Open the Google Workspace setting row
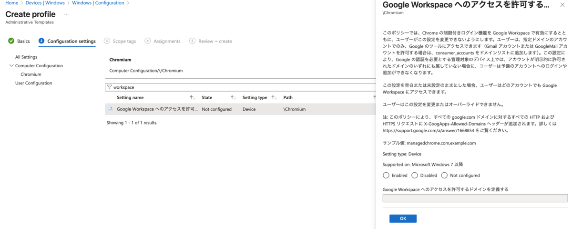 point(241,109)
